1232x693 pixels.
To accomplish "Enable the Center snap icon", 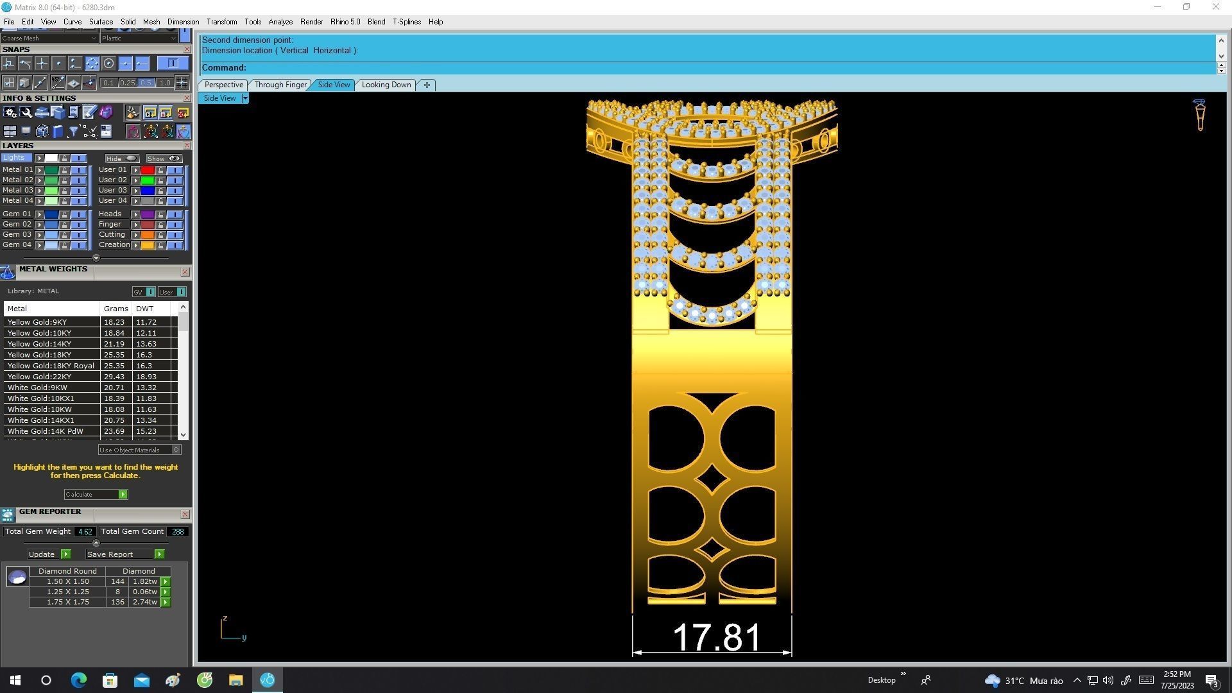I will pyautogui.click(x=108, y=63).
